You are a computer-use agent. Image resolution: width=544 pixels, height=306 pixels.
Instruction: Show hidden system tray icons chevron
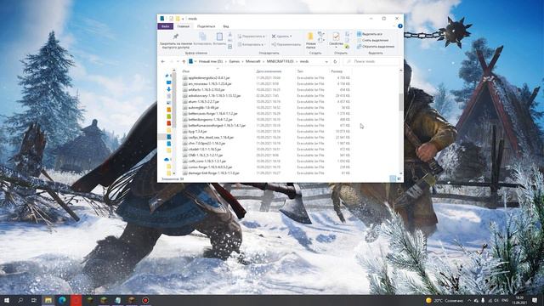pos(469,300)
